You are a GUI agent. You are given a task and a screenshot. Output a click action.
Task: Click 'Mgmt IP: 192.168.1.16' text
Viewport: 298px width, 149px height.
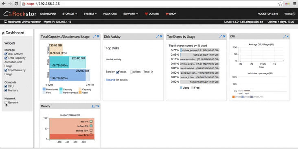tap(57, 22)
